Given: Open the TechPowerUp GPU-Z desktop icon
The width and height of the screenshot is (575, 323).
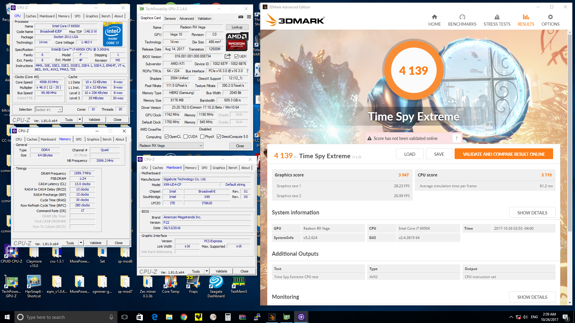Looking at the screenshot, I should [x=11, y=287].
